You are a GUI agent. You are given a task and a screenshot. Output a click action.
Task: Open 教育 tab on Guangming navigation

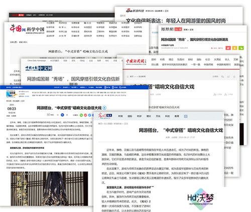coord(177,116)
